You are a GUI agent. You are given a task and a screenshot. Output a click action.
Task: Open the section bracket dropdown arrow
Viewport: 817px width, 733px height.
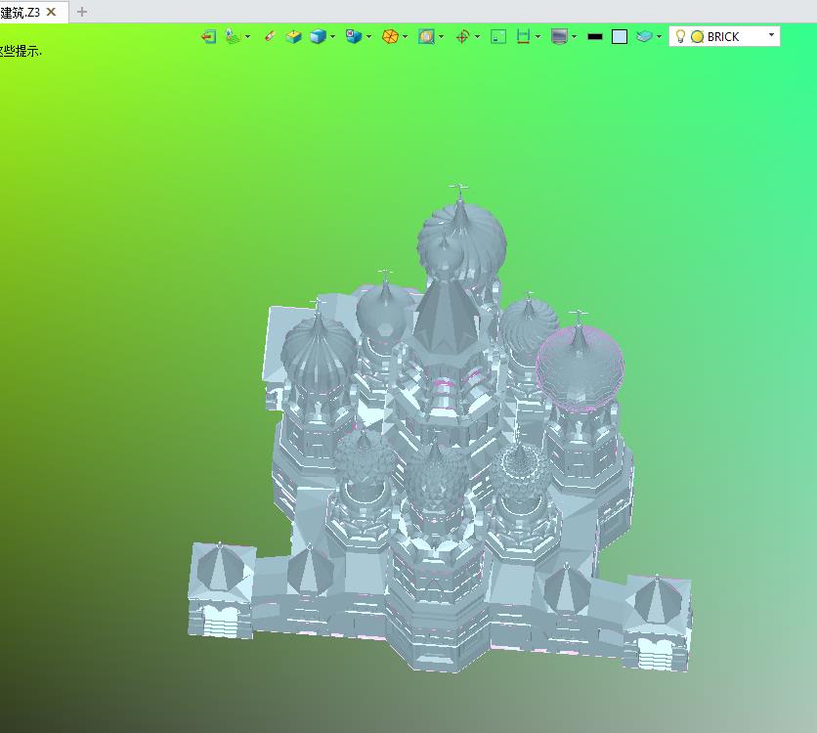tap(537, 36)
